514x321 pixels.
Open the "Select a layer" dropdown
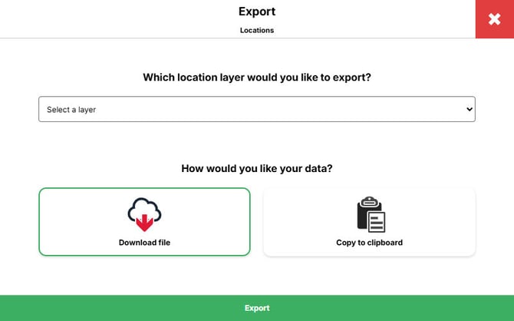(x=257, y=109)
